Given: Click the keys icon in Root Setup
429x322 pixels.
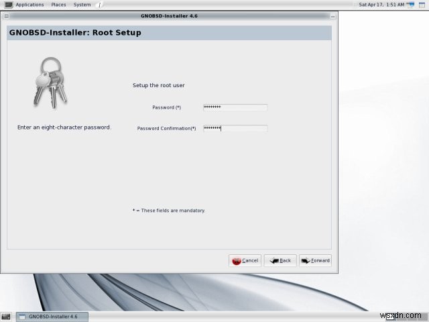Looking at the screenshot, I should pyautogui.click(x=50, y=82).
